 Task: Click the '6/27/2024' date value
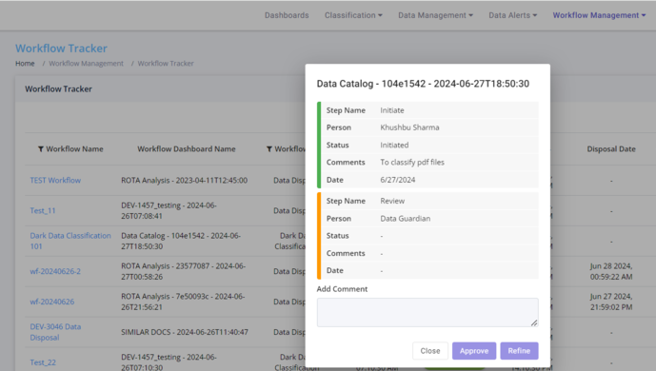[397, 180]
